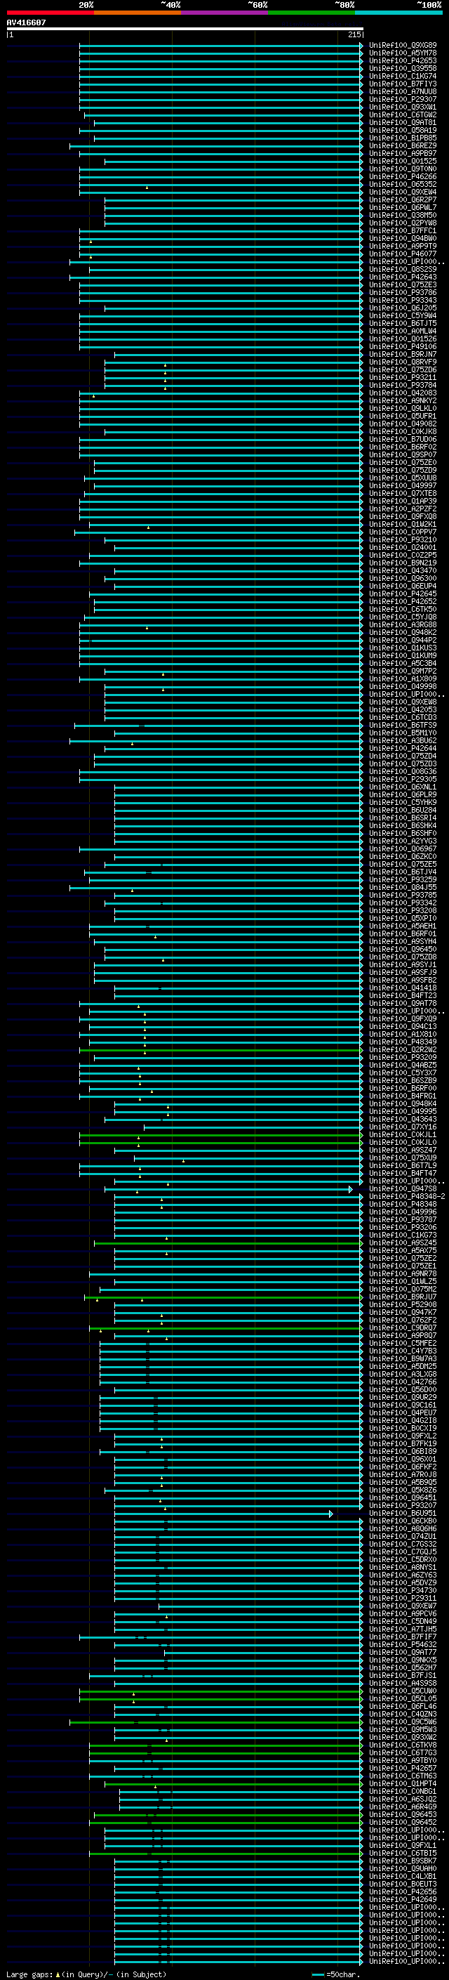449x1980 pixels.
Task: Select the UniRef100_B4FT23 label
Action: coord(403,995)
